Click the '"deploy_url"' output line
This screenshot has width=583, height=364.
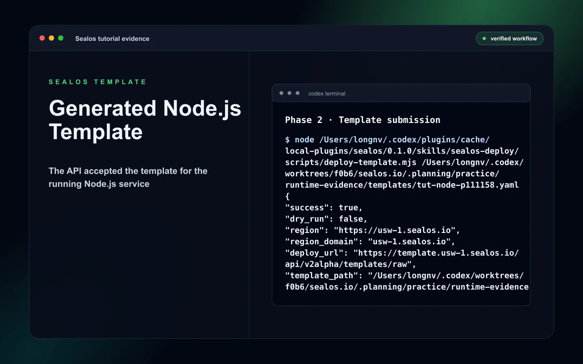tap(402, 253)
